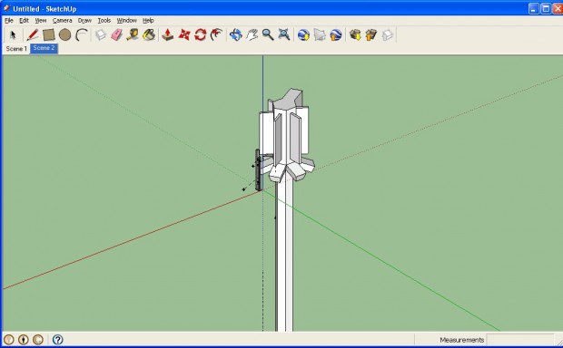
Task: Open the Window menu
Action: pos(127,21)
